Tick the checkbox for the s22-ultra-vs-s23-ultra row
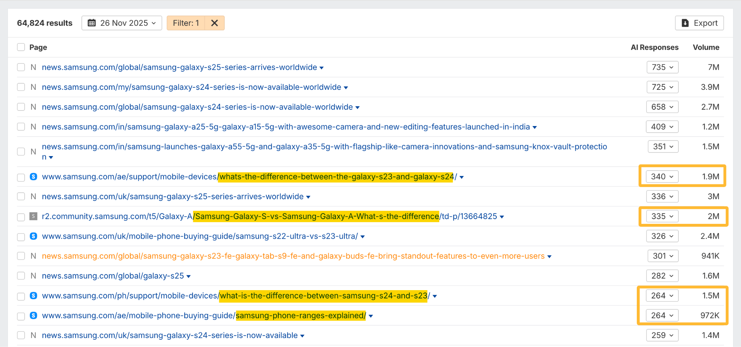 pos(21,236)
